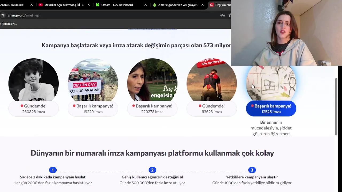
Task: Click the YouTube icon on the Mevzular tab
Action: [x=41, y=5]
